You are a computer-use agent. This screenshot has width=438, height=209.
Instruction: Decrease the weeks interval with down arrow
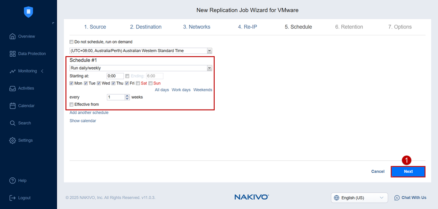click(x=127, y=99)
